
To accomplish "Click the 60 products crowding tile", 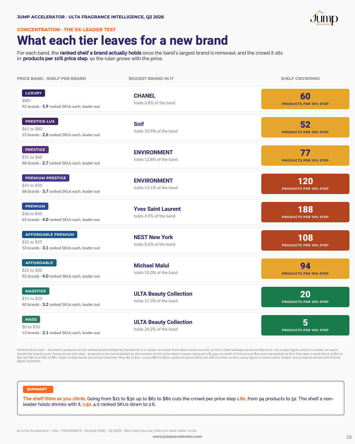I will (x=305, y=99).
